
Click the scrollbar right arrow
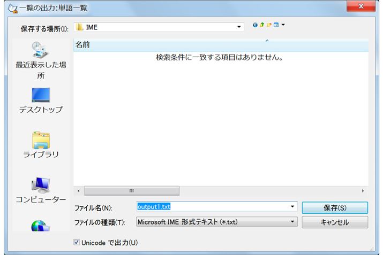coord(363,191)
